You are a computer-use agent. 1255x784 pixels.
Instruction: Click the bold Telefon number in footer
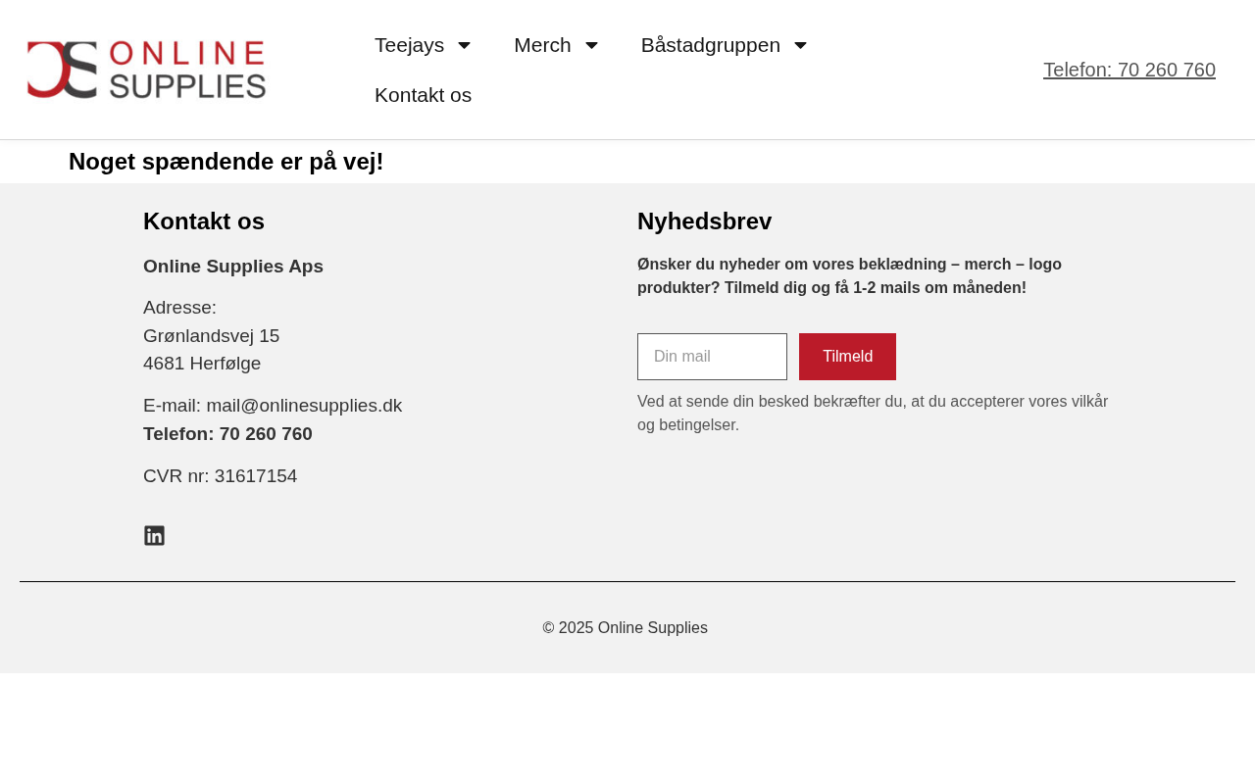[x=227, y=434]
